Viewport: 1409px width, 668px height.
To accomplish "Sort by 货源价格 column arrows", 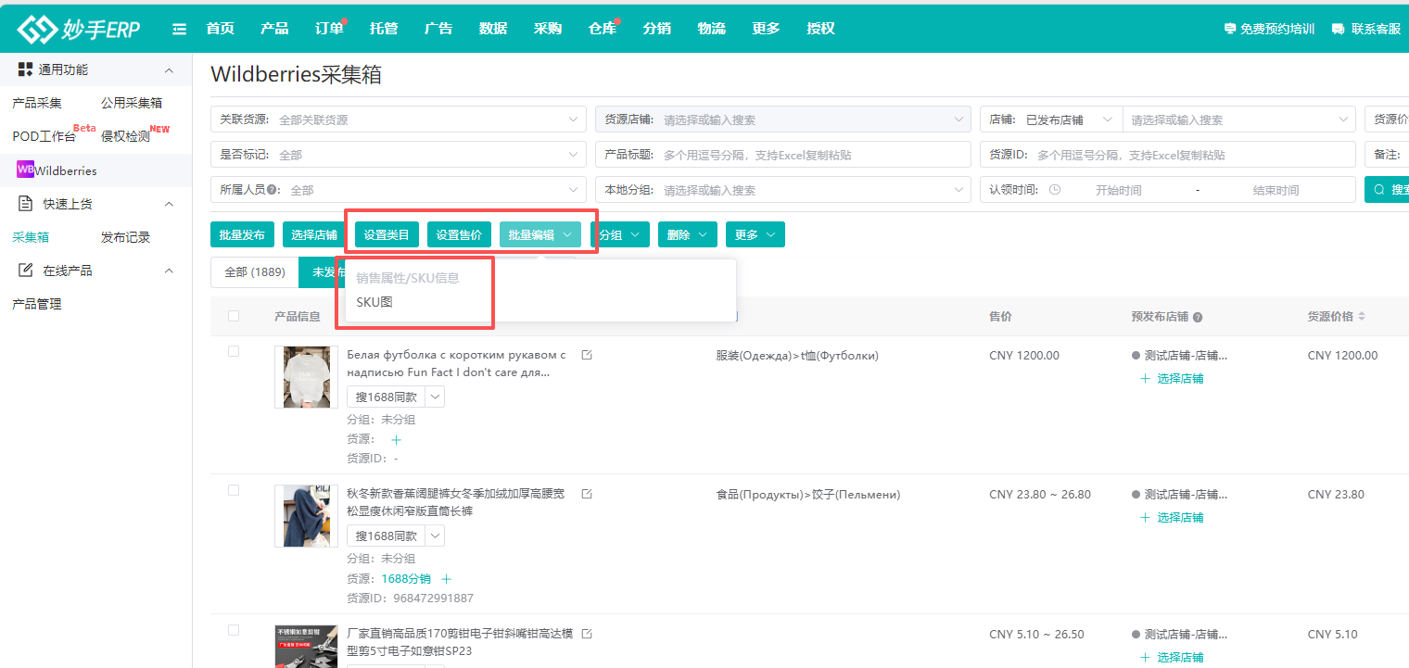I will click(x=1362, y=317).
